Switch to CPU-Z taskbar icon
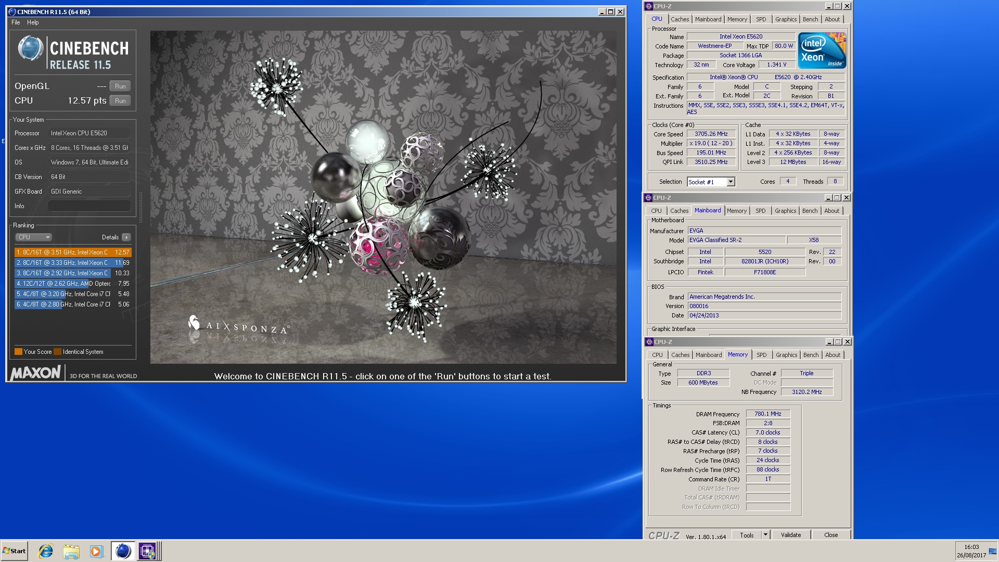This screenshot has height=562, width=999. [148, 551]
